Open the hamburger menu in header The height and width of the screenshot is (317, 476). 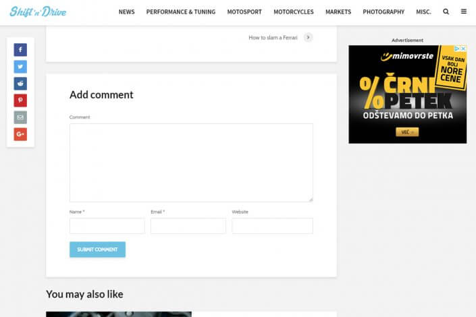coord(464,11)
